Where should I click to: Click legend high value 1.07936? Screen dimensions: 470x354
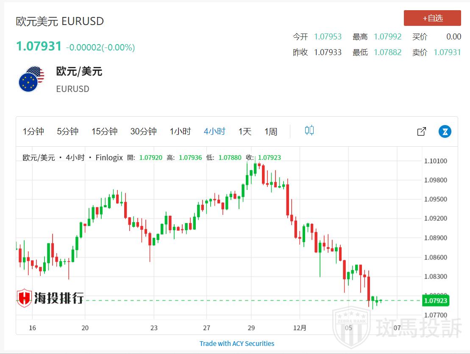point(190,157)
